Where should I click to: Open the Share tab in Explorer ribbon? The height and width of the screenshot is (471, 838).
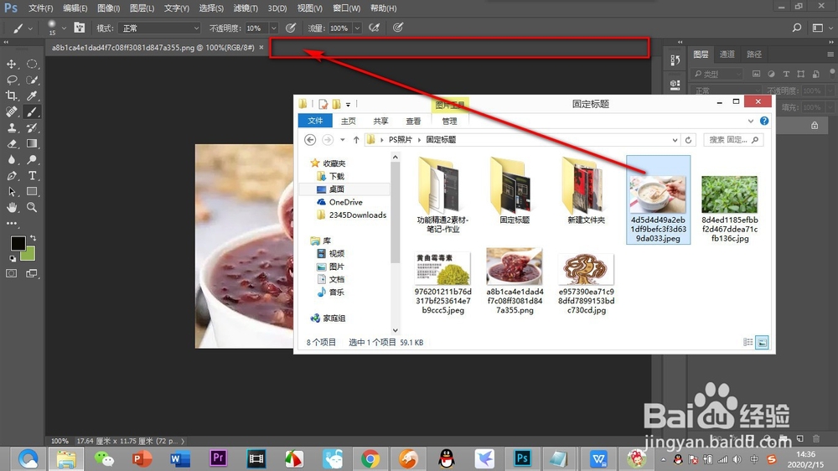(x=380, y=122)
